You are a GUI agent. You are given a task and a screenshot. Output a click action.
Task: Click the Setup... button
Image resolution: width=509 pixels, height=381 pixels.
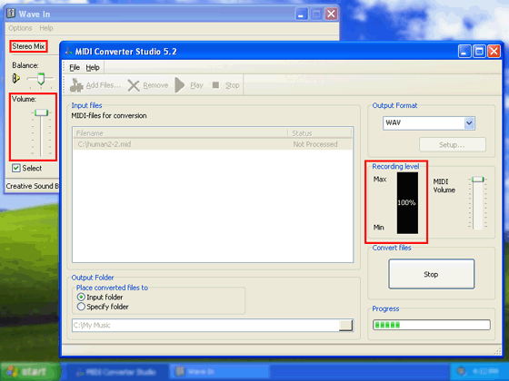coord(453,145)
